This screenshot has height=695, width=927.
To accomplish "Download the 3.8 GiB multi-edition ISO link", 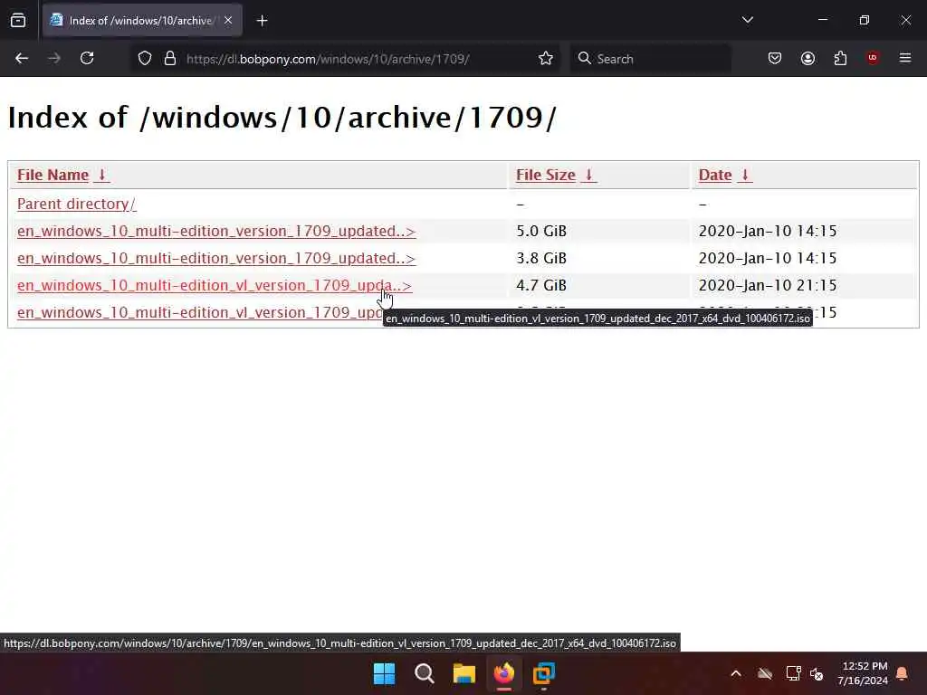I will [x=216, y=258].
